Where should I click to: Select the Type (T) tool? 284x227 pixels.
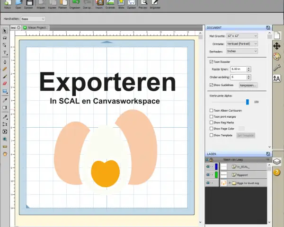point(5,52)
